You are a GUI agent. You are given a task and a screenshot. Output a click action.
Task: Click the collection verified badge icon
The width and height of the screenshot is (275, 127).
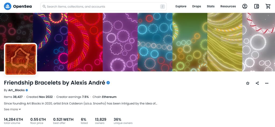click(x=108, y=83)
